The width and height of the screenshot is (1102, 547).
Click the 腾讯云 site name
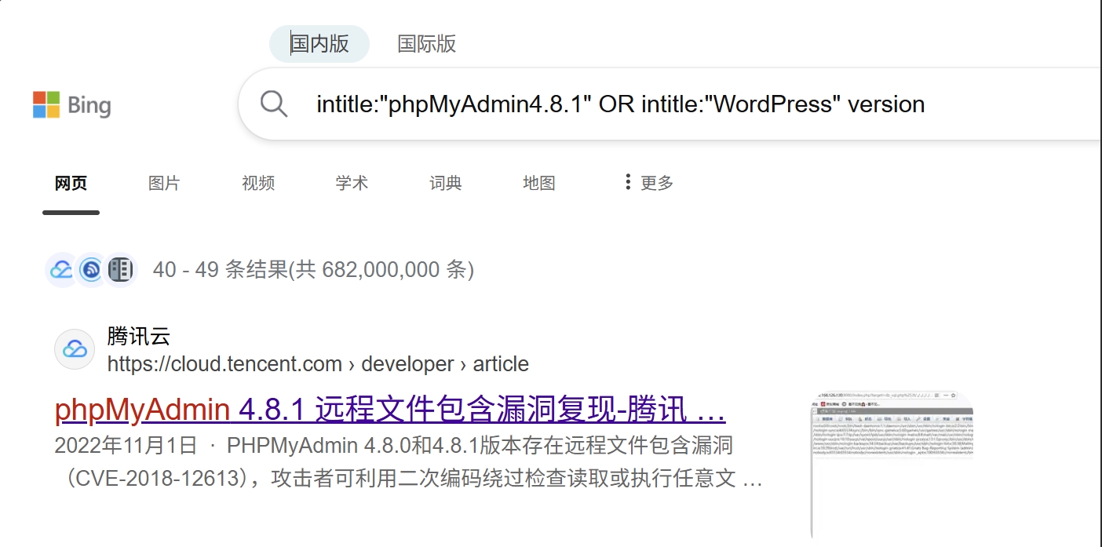139,337
